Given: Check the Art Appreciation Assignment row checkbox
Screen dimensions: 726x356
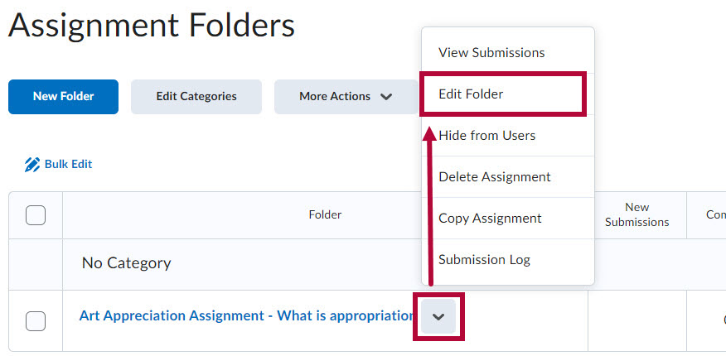Looking at the screenshot, I should [x=36, y=320].
